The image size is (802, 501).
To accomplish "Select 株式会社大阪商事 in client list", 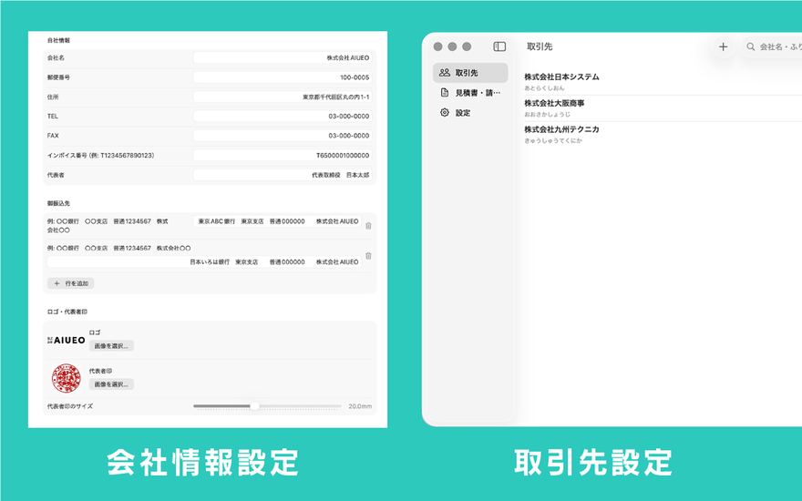I will pyautogui.click(x=663, y=107).
